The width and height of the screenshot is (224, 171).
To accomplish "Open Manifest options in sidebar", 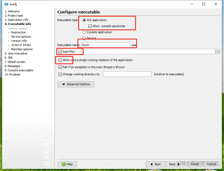I will click(x=22, y=49).
